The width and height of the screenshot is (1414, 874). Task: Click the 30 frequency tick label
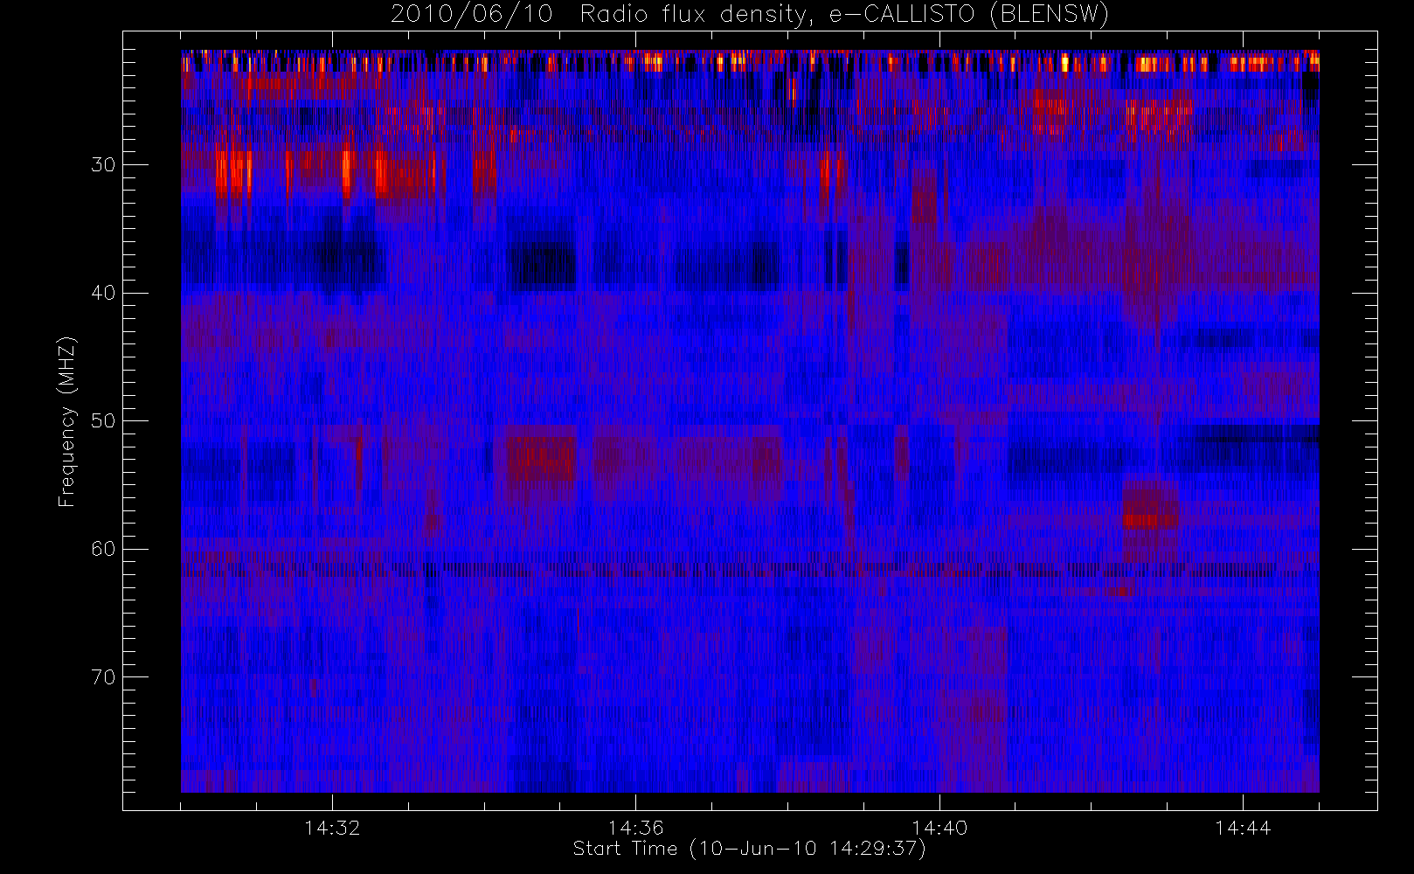click(103, 164)
